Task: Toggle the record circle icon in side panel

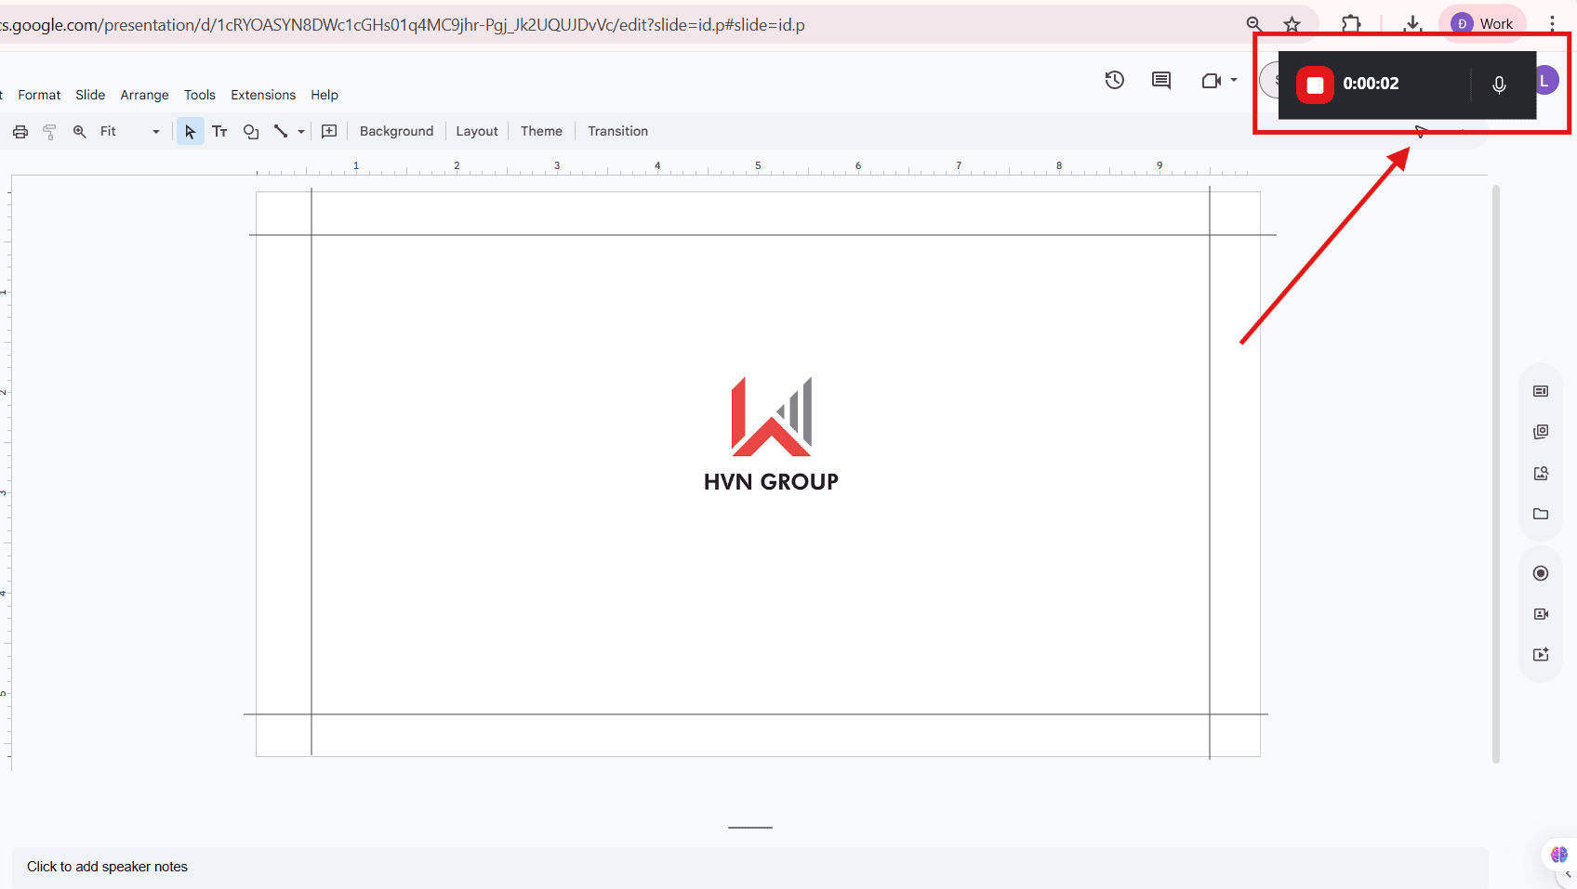Action: [x=1541, y=573]
